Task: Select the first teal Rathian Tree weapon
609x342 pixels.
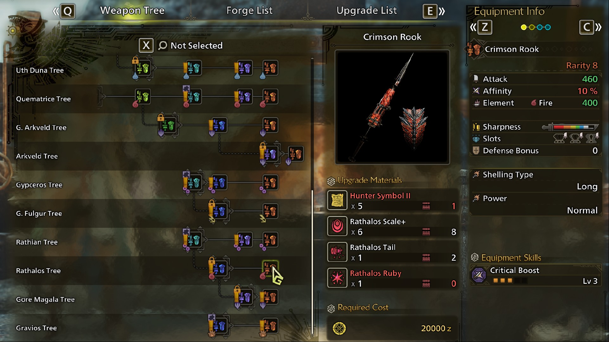Action: pos(194,240)
